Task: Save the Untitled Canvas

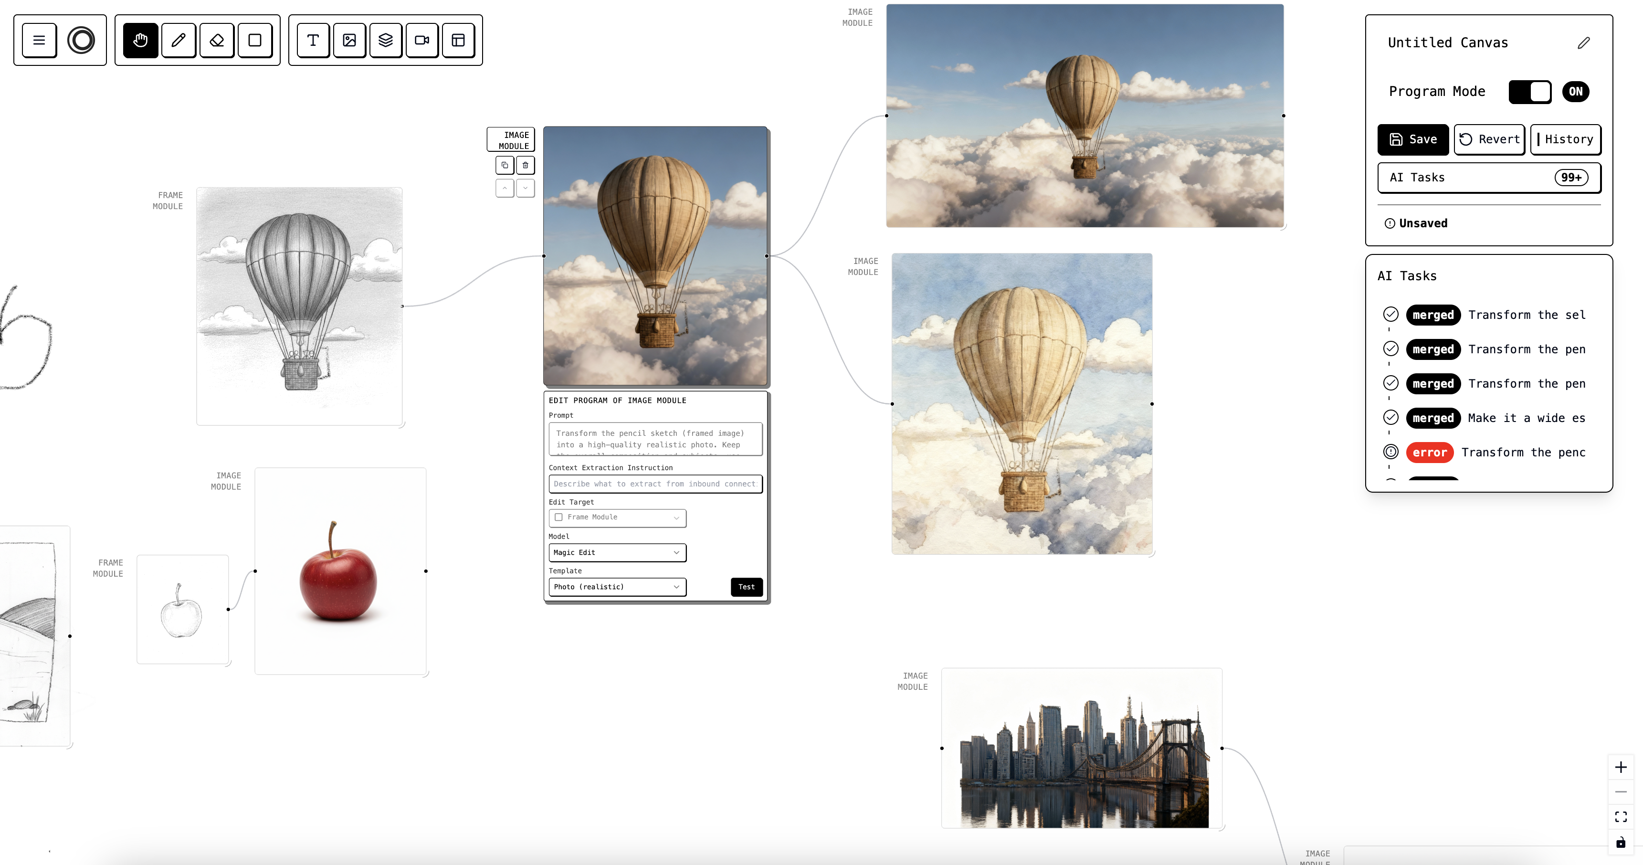Action: coord(1413,139)
